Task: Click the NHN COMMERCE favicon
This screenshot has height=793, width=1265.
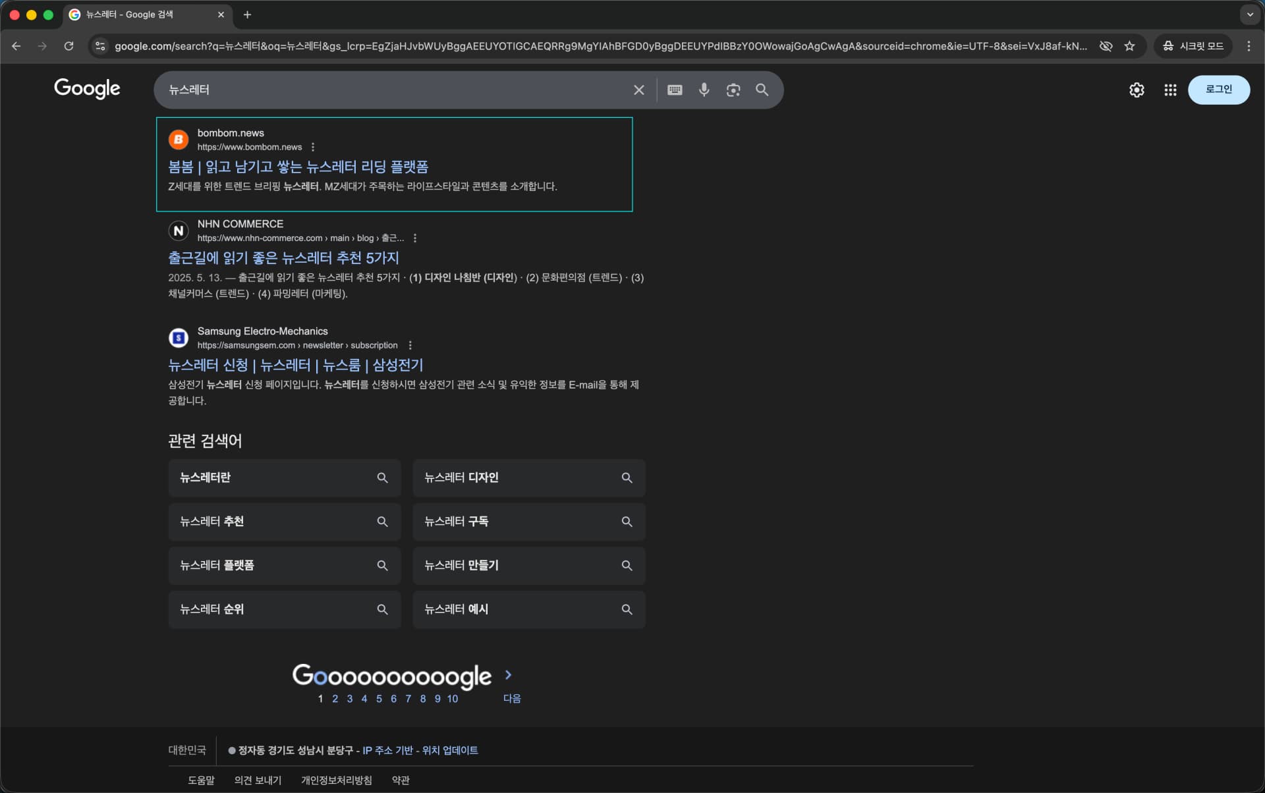Action: click(x=179, y=231)
